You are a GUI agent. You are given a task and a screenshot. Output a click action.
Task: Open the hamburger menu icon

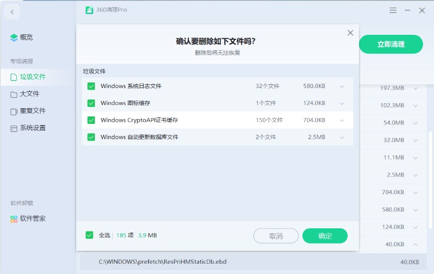tap(393, 10)
